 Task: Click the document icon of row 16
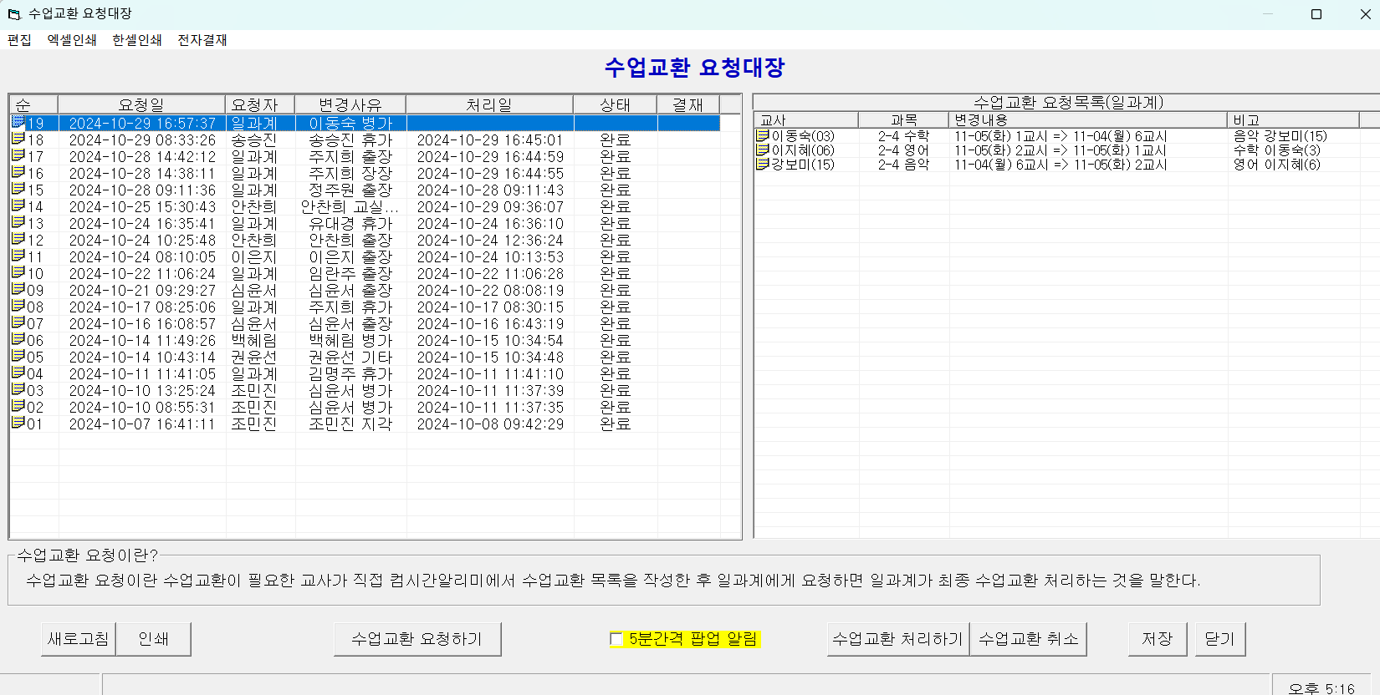(x=18, y=172)
